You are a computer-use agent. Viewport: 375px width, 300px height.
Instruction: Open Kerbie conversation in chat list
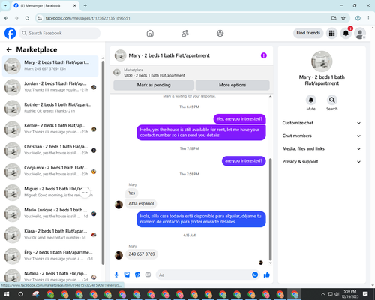(50, 129)
